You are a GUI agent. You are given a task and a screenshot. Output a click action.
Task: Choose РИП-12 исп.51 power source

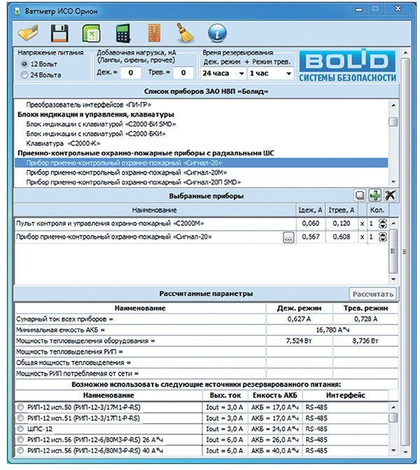20,418
